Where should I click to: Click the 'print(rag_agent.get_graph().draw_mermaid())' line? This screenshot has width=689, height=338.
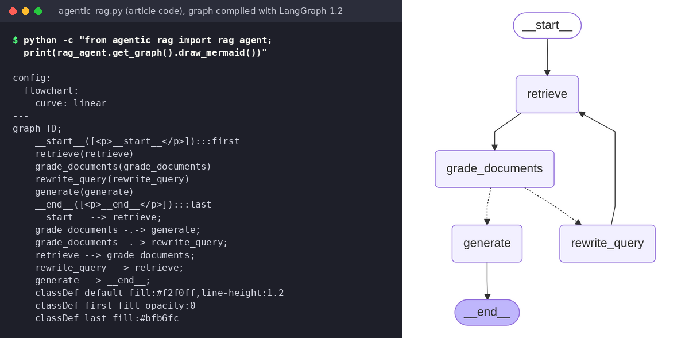pos(146,53)
